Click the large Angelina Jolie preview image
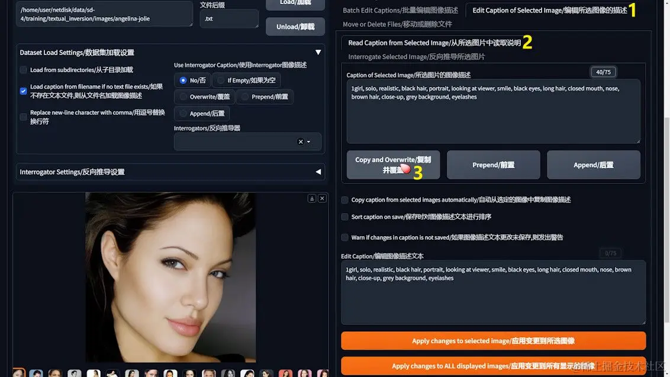Image resolution: width=670 pixels, height=377 pixels. [x=170, y=277]
